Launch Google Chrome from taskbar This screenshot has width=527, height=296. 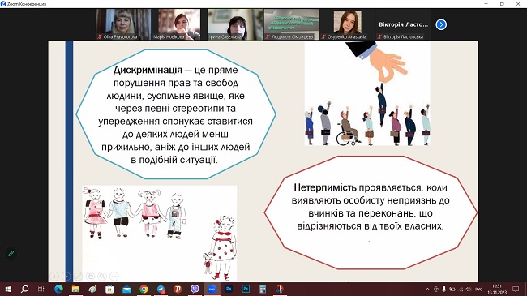click(144, 289)
